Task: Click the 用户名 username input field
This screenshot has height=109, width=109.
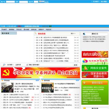Action: [x=10, y=2]
